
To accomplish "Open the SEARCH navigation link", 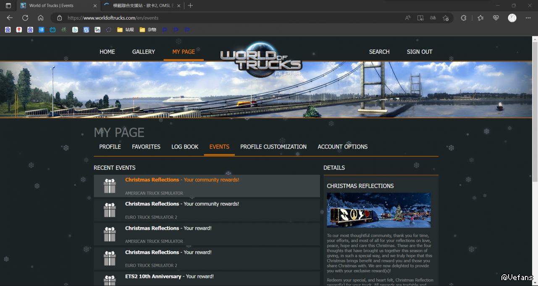I will pos(379,52).
